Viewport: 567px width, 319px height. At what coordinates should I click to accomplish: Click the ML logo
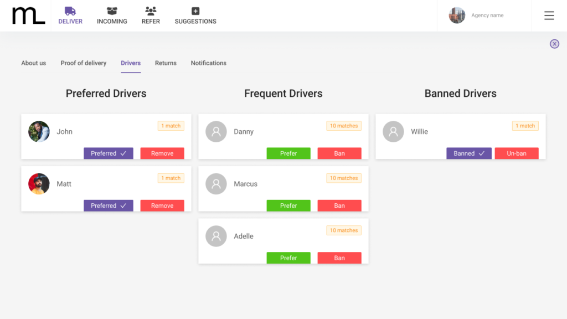28,16
